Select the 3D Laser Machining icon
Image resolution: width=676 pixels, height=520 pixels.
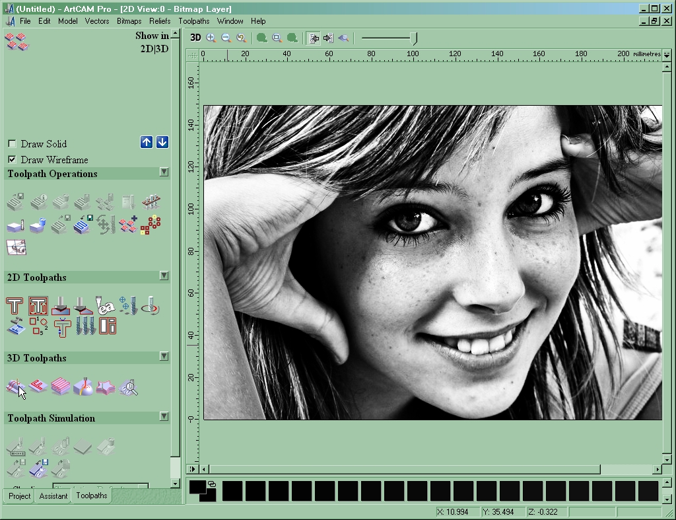83,387
